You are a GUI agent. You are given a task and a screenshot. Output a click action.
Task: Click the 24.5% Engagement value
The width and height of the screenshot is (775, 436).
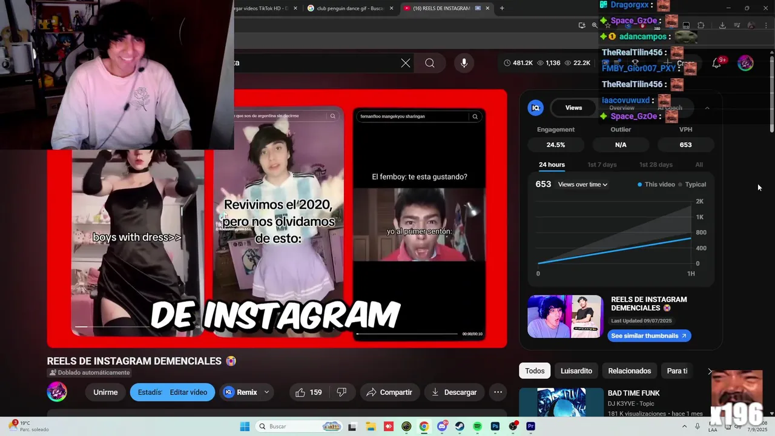pyautogui.click(x=556, y=145)
